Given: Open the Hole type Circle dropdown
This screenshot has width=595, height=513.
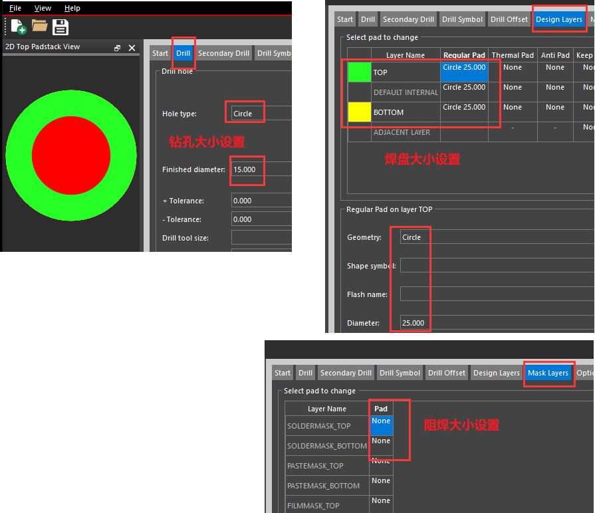Looking at the screenshot, I should (245, 112).
